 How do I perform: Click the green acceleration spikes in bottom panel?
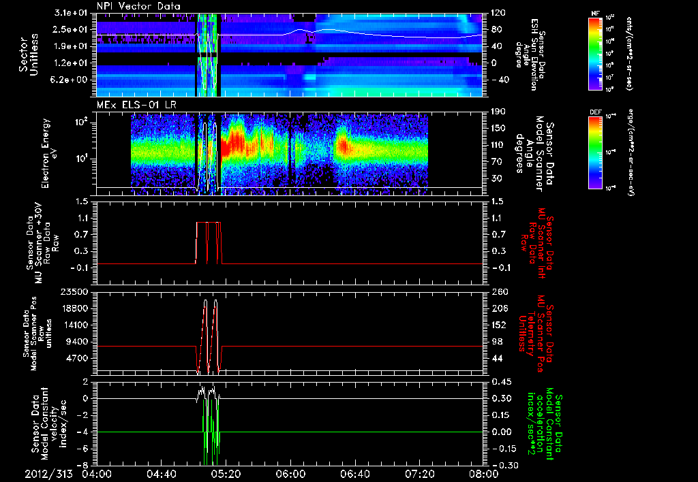click(210, 434)
